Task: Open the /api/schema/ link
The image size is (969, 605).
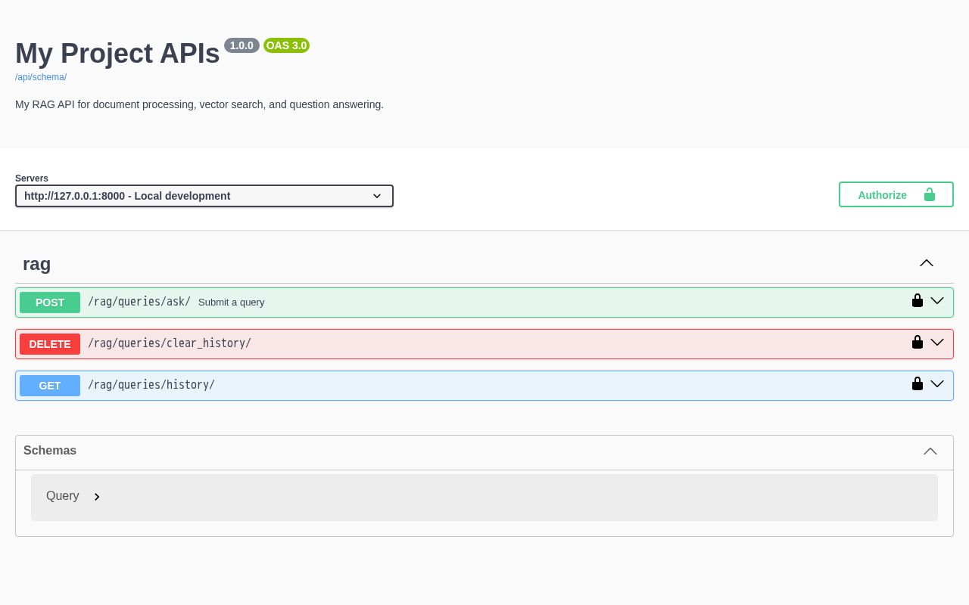Action: [x=41, y=77]
